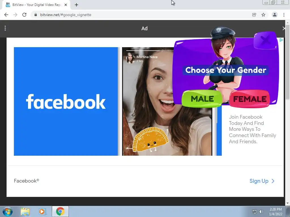This screenshot has height=217, width=290.
Task: Open the network tray icon
Action: tap(255, 212)
